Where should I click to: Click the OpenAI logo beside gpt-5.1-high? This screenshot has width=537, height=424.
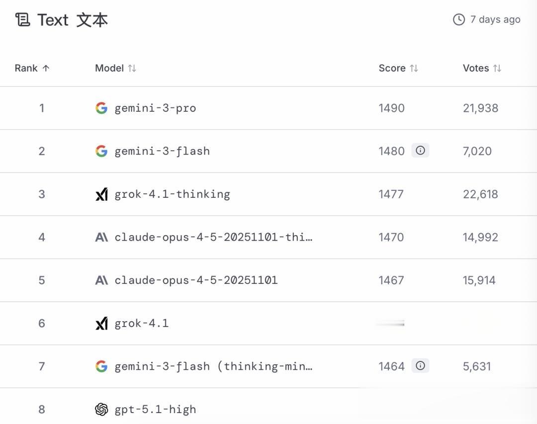[101, 409]
